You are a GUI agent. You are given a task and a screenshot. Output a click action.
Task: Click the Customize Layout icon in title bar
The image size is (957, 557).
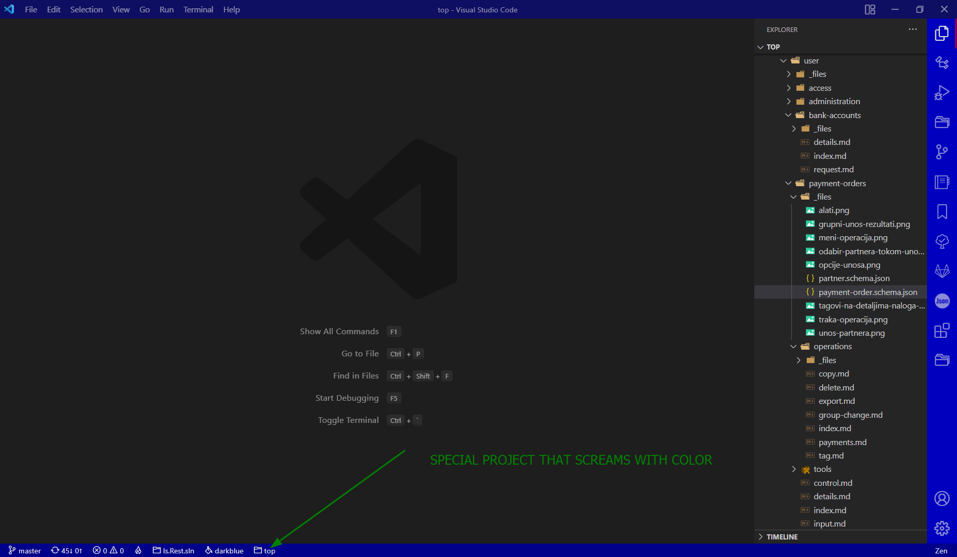870,9
